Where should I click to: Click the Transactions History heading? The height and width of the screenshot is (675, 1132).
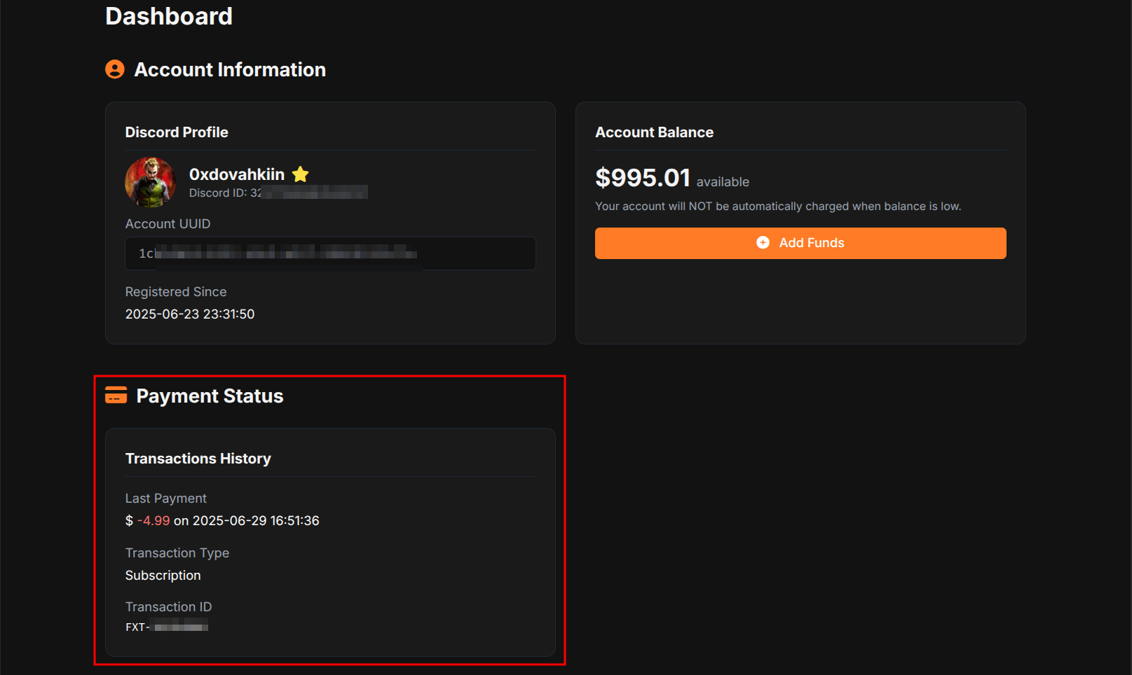pyautogui.click(x=198, y=459)
